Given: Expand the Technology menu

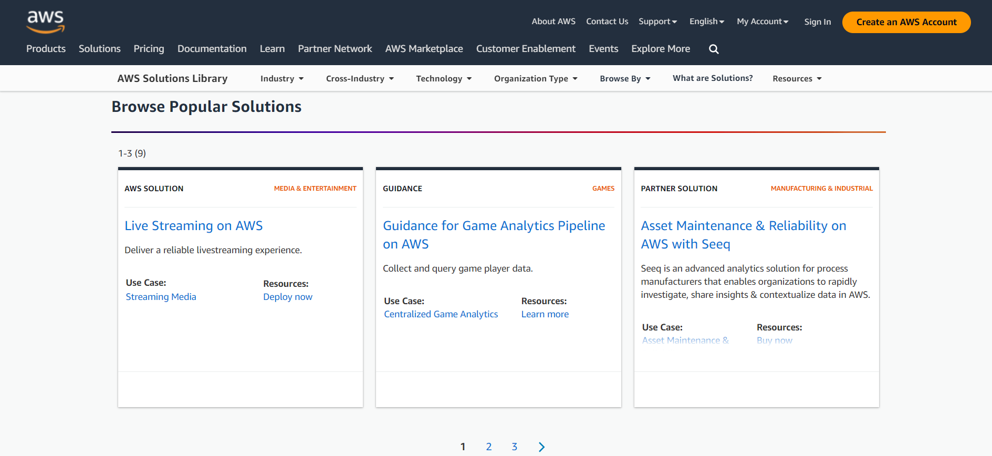Looking at the screenshot, I should point(444,79).
